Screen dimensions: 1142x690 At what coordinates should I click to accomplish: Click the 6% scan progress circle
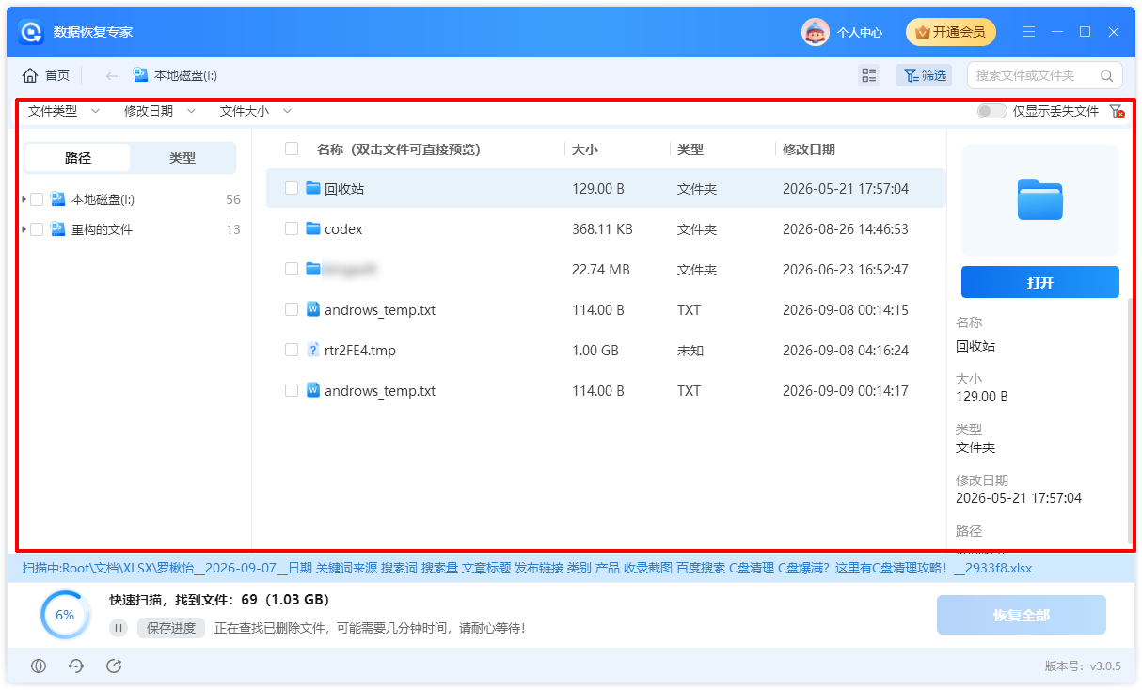click(x=65, y=615)
